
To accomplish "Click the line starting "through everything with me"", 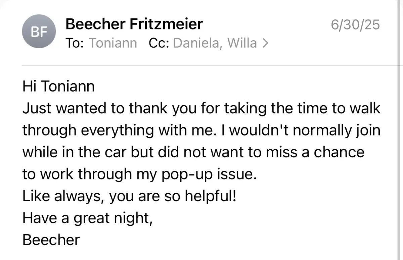I will (201, 131).
